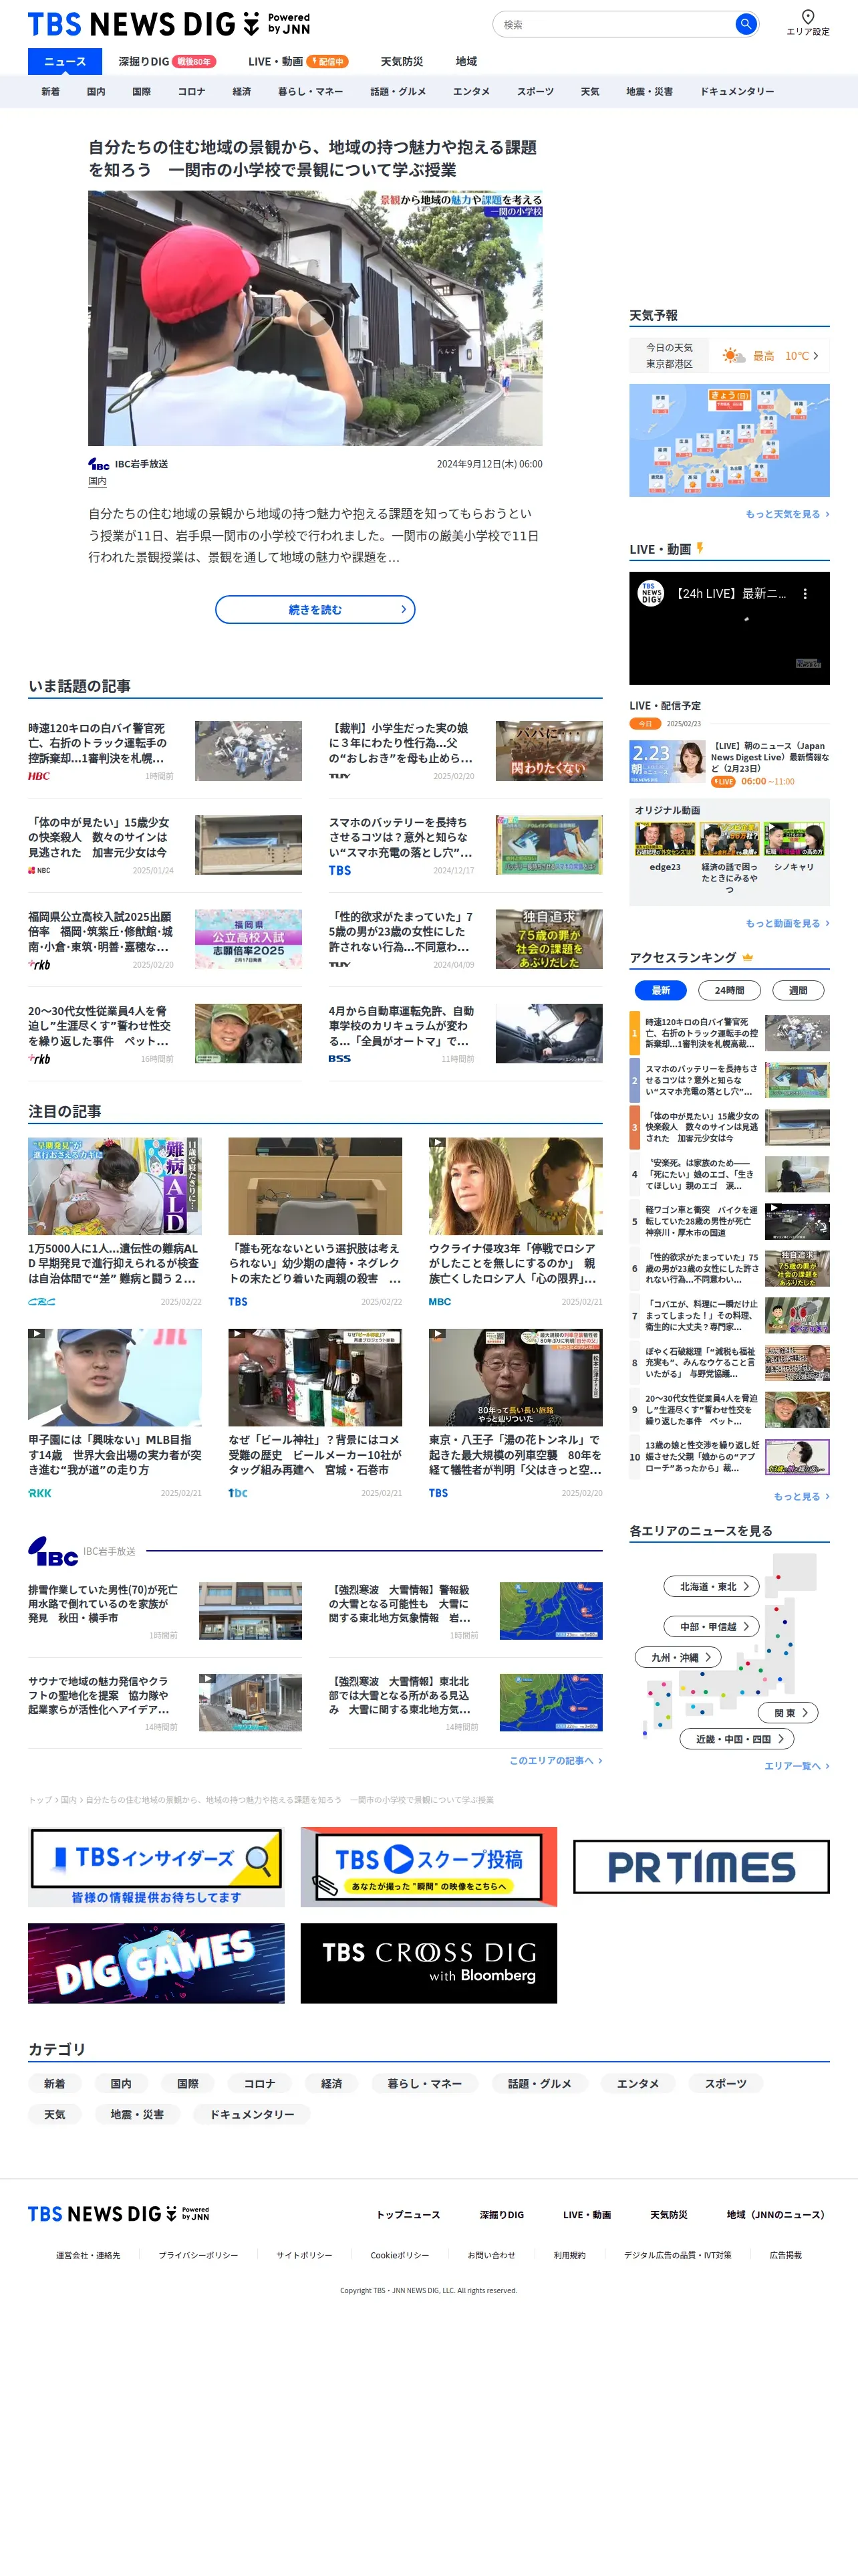This screenshot has height=2576, width=858.
Task: Open TBS CROSS DIG Bloomberg banner
Action: pyautogui.click(x=428, y=1963)
